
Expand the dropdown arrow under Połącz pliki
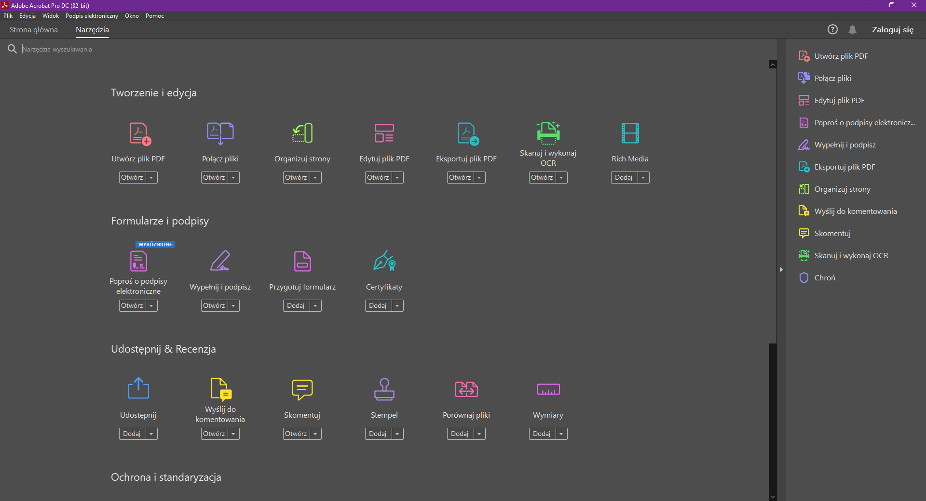click(233, 178)
